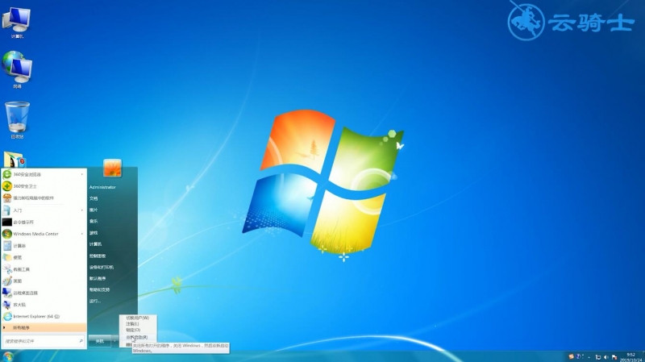This screenshot has height=362, width=645.
Task: Launch Internet Explorer (64-bit)
Action: [x=44, y=316]
